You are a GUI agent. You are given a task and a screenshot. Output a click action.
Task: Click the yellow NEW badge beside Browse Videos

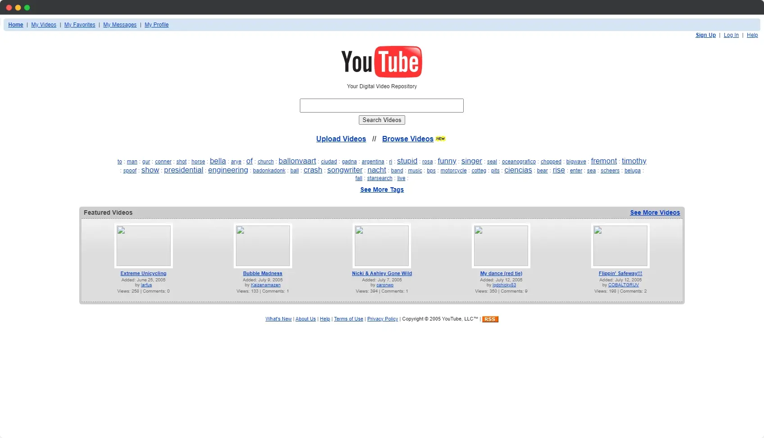click(x=440, y=139)
